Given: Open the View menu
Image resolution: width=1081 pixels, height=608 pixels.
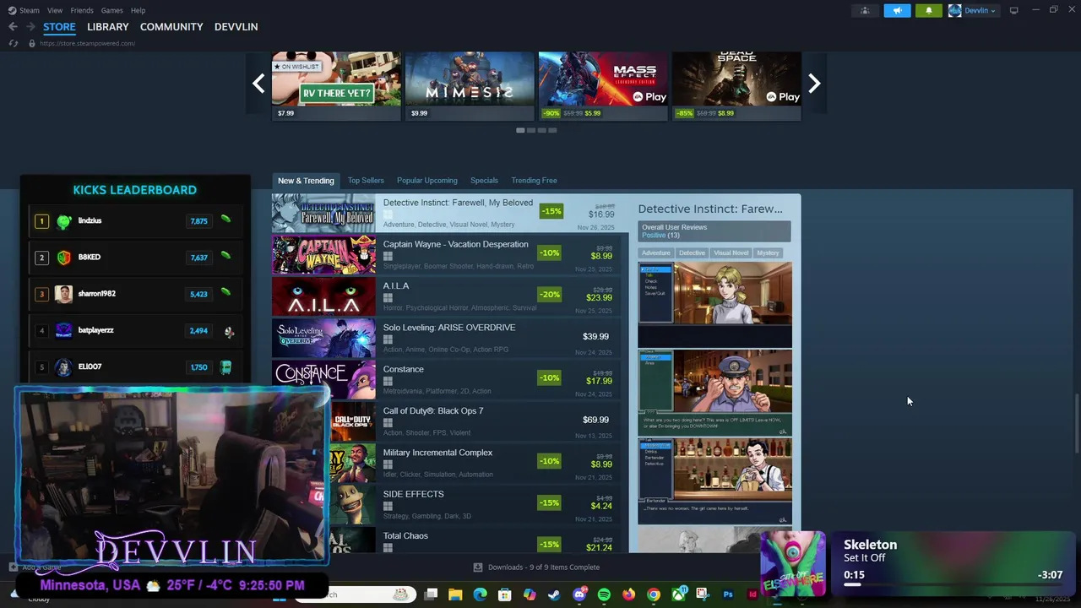Looking at the screenshot, I should (55, 10).
